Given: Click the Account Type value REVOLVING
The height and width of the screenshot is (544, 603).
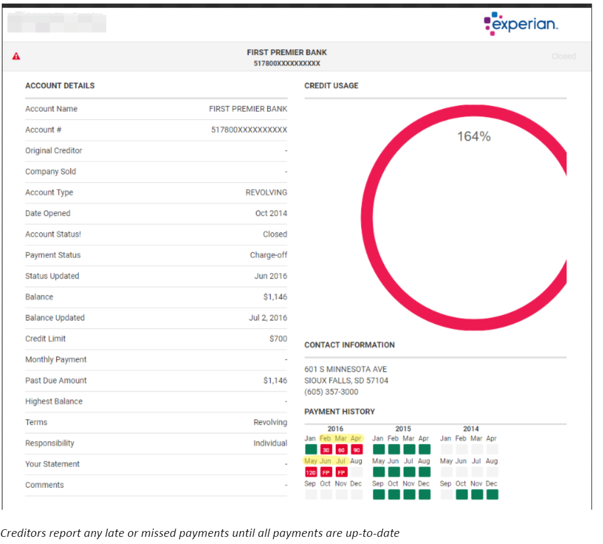Looking at the screenshot, I should point(267,192).
